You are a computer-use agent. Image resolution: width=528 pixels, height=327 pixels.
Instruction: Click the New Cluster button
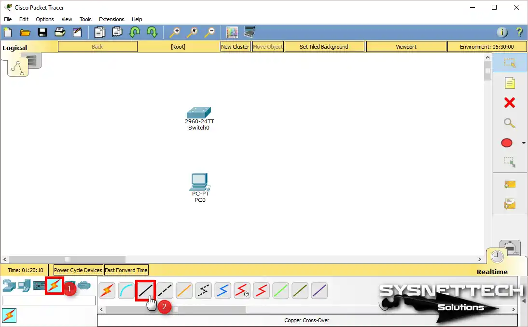point(235,47)
